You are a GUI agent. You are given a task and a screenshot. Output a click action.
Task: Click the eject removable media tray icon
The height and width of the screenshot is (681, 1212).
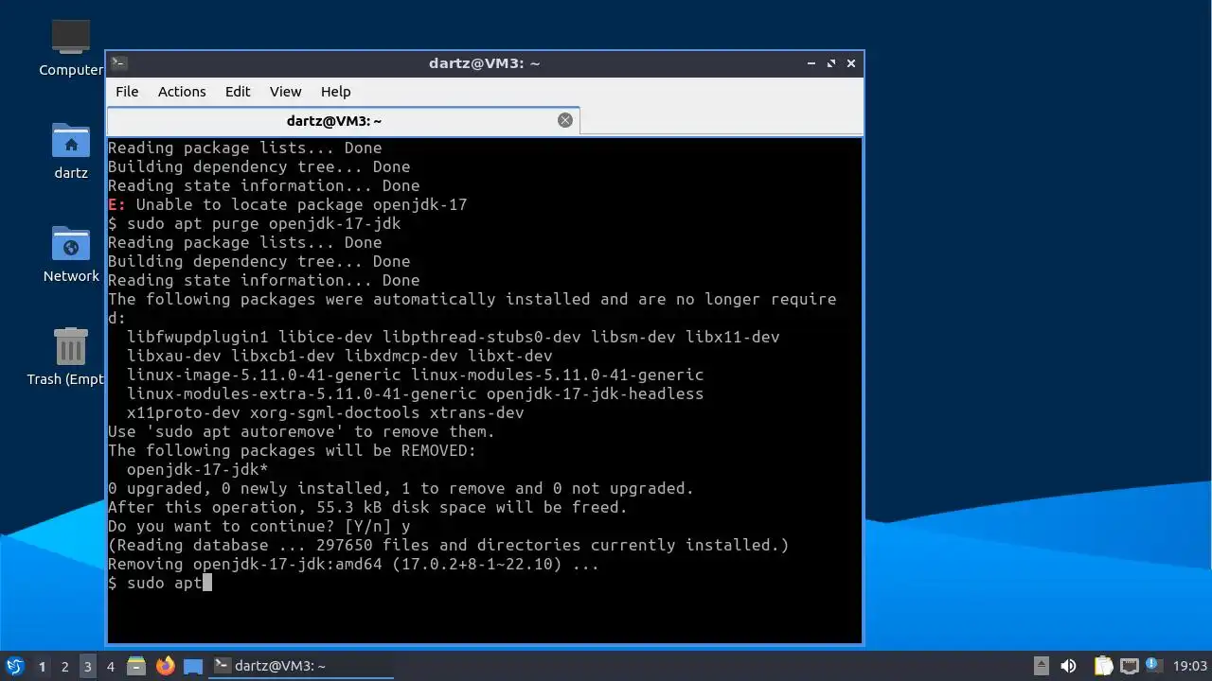1041,666
